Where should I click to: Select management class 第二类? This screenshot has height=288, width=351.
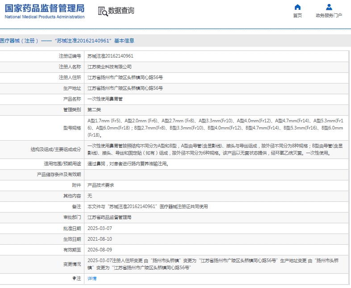pyautogui.click(x=94, y=110)
